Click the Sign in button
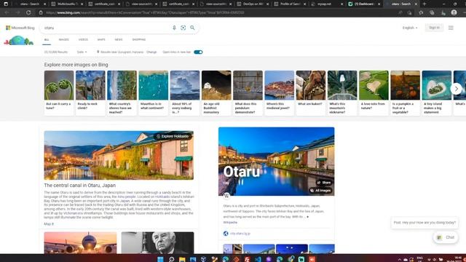 coord(434,28)
